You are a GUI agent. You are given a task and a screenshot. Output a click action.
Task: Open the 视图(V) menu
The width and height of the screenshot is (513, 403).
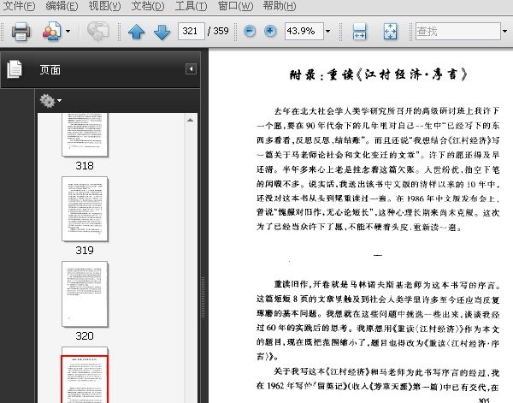coord(104,6)
